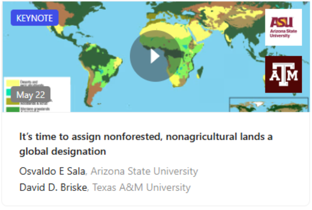
Task: Click the KEYNOTE badge
Action: (34, 18)
